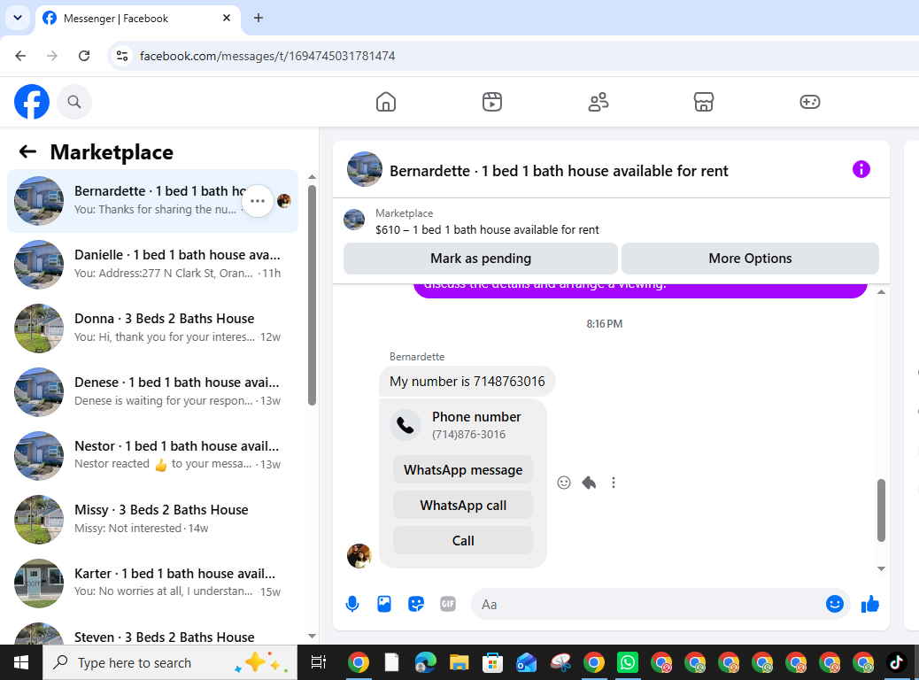This screenshot has width=919, height=680.
Task: Open WhatsApp from taskbar
Action: point(628,662)
